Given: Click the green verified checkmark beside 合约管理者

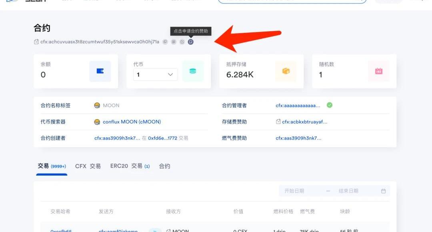Looking at the screenshot, I should click(x=330, y=105).
